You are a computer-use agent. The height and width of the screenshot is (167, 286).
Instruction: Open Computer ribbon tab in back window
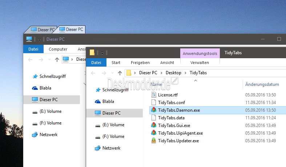(58, 49)
